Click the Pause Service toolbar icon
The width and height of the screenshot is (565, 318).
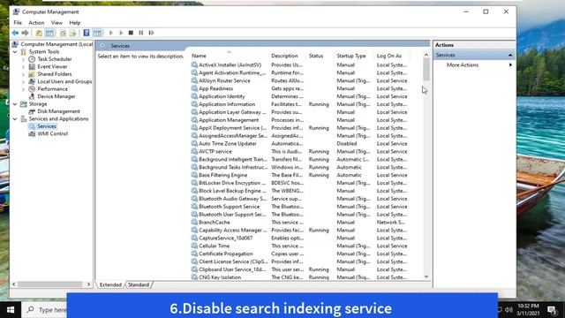141,33
